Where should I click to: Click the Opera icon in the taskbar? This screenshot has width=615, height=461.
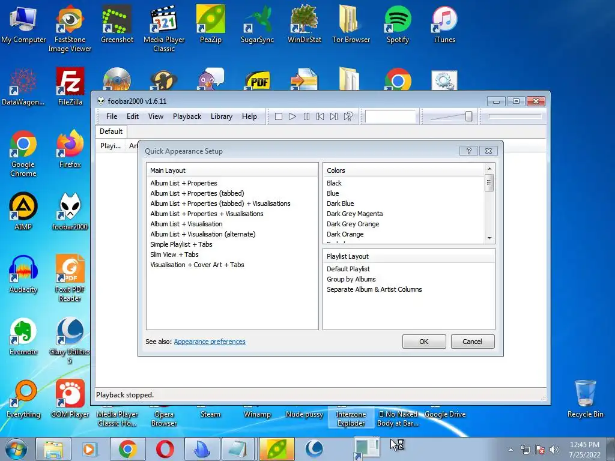point(165,449)
